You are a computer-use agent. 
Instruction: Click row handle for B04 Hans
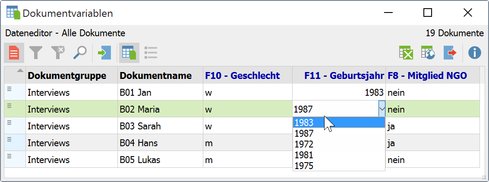pyautogui.click(x=9, y=140)
